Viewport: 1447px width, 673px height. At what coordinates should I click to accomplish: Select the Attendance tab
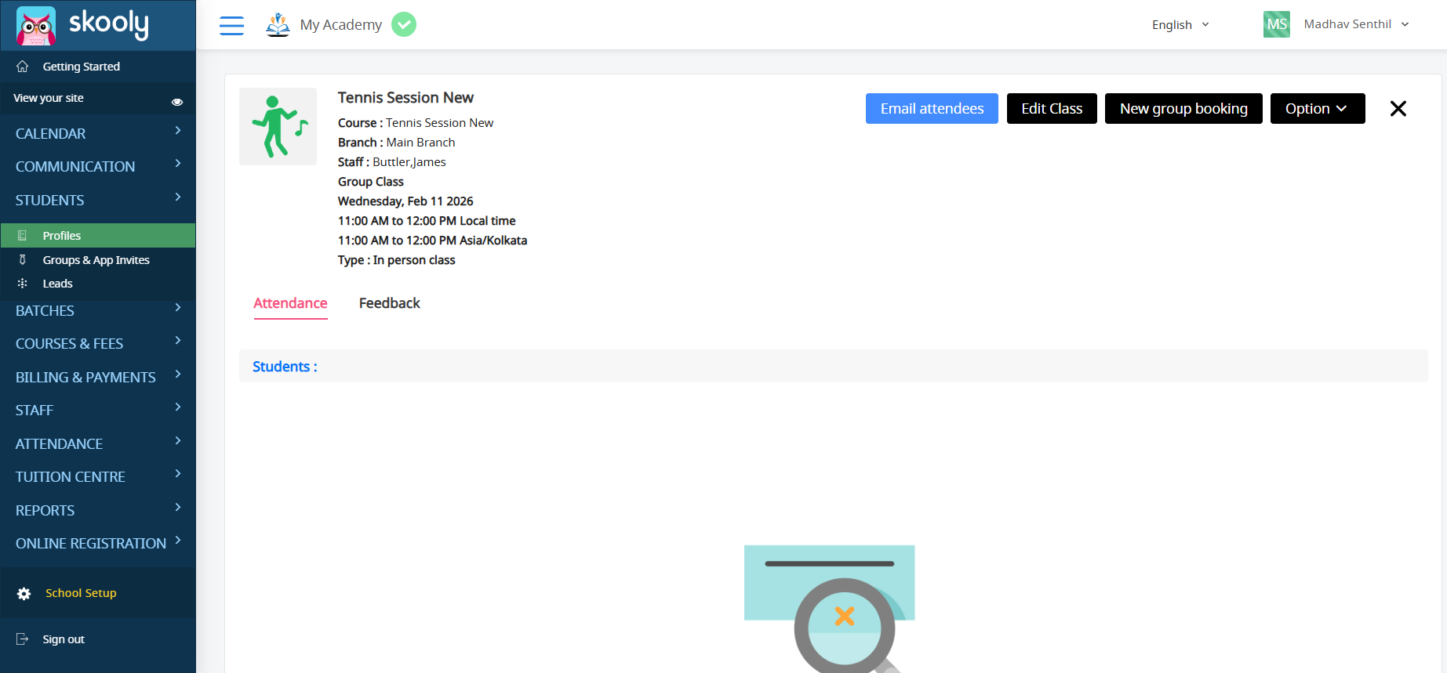point(290,303)
